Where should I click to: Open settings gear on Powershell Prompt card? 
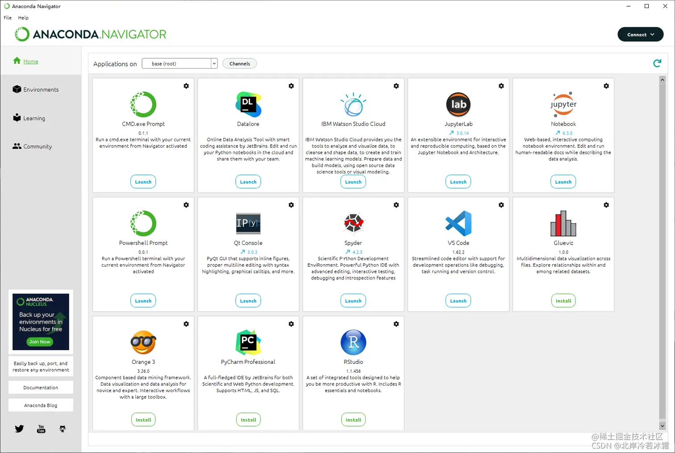pos(186,205)
